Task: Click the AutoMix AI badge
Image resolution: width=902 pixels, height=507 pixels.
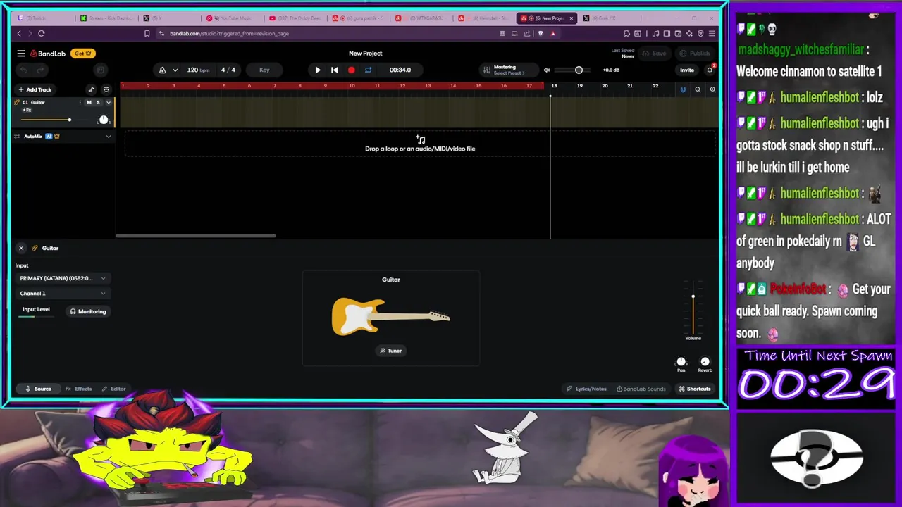Action: click(x=49, y=137)
